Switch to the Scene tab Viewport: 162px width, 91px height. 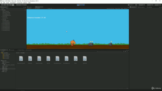click(29, 7)
